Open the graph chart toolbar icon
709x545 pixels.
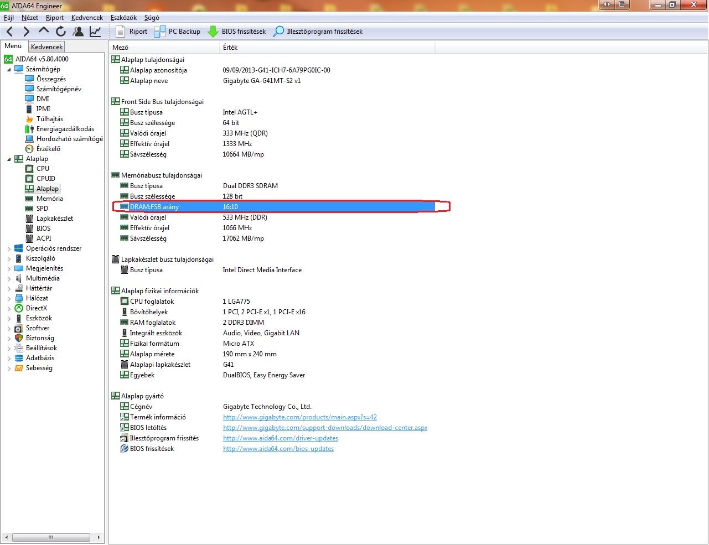point(95,32)
